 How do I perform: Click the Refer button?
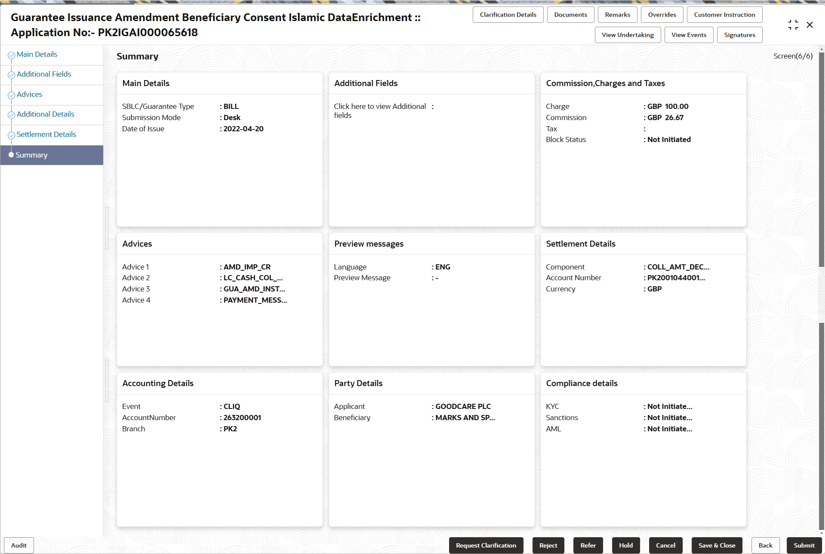click(x=588, y=545)
